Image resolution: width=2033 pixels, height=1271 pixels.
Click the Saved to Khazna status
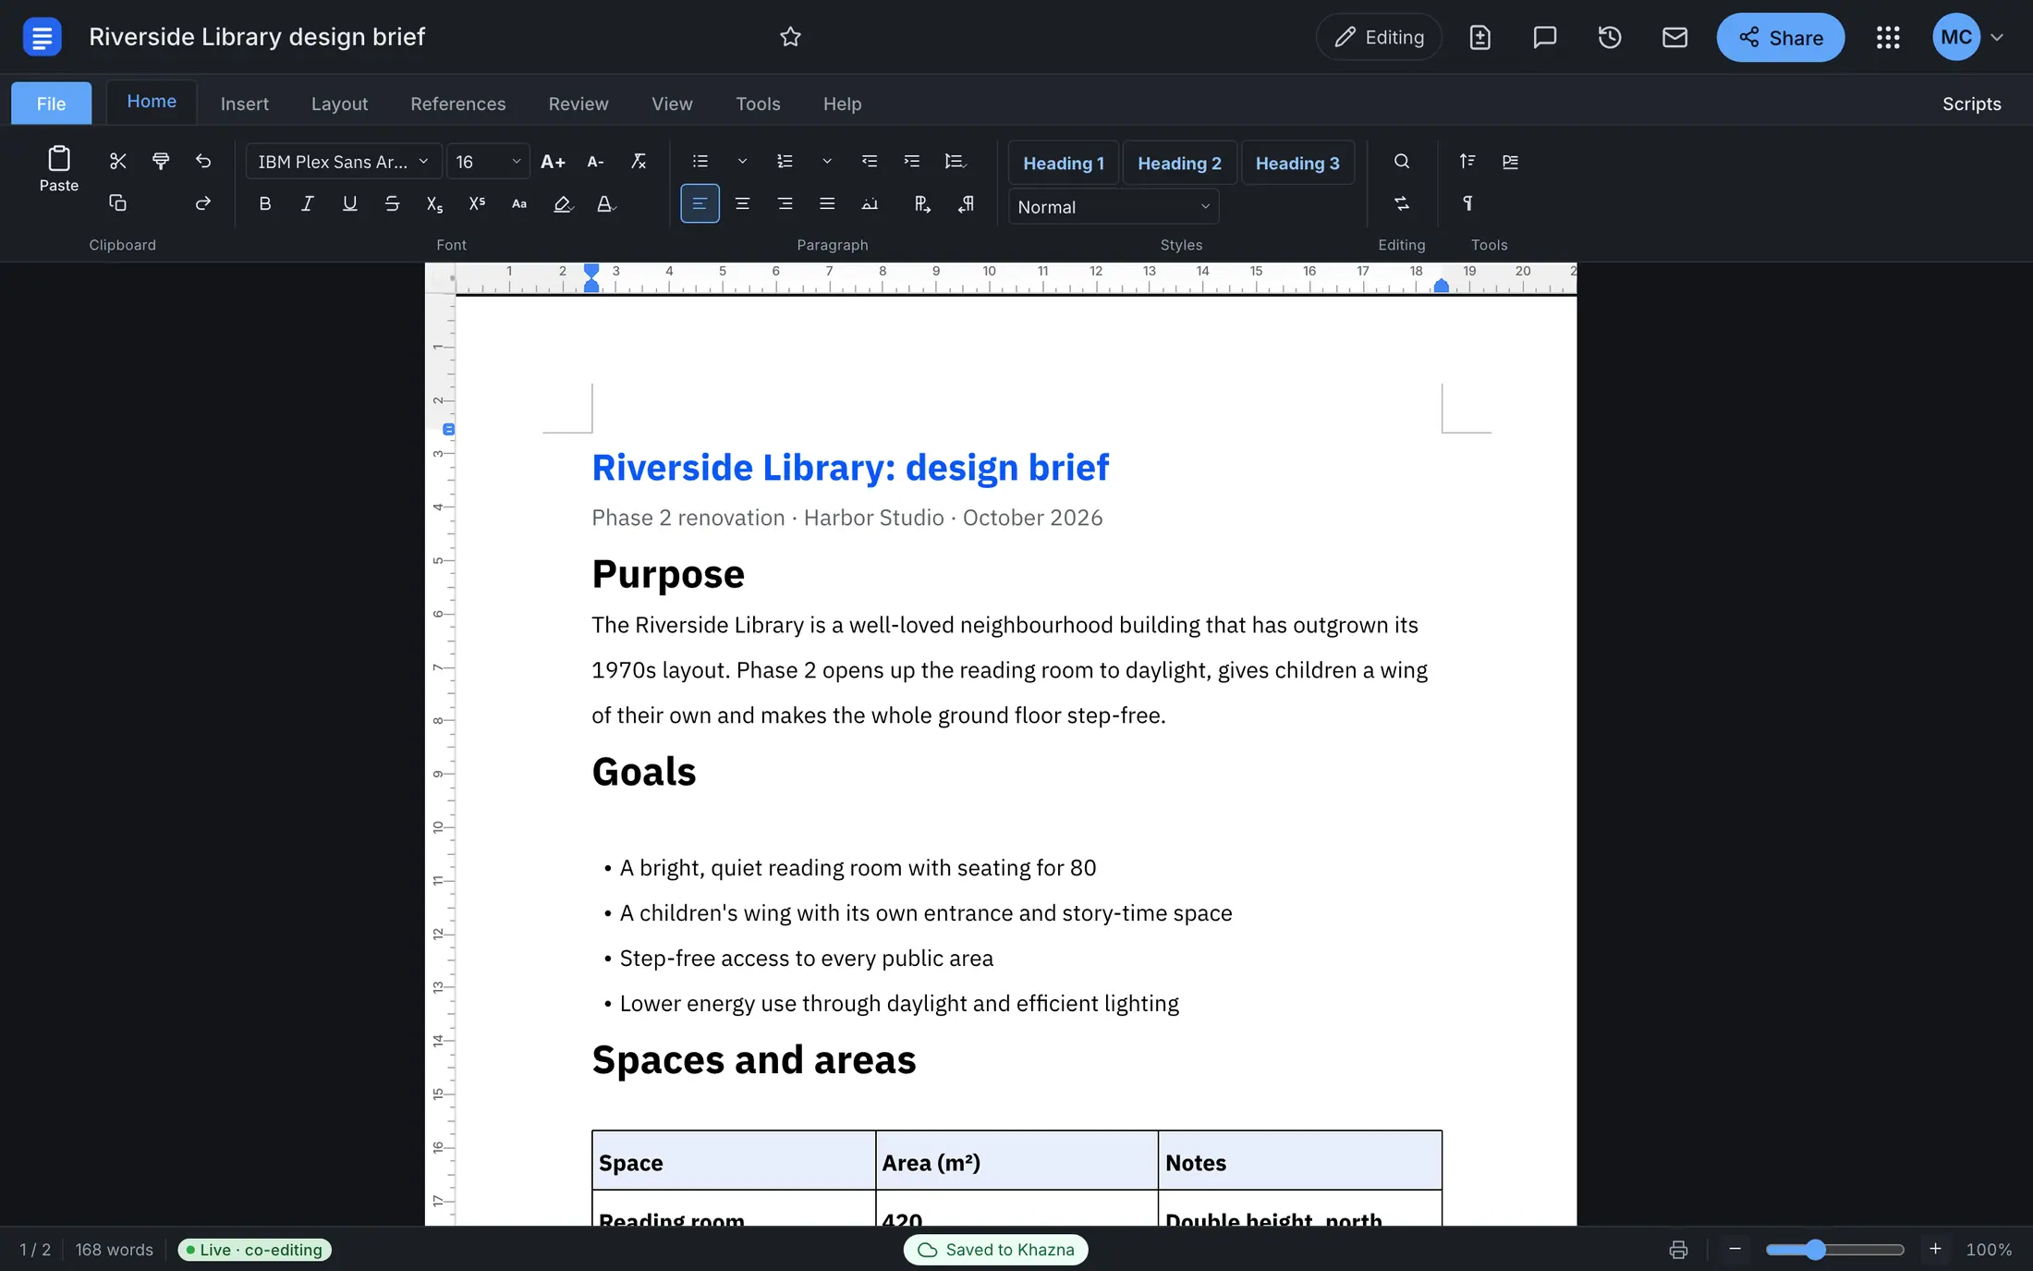pyautogui.click(x=995, y=1250)
